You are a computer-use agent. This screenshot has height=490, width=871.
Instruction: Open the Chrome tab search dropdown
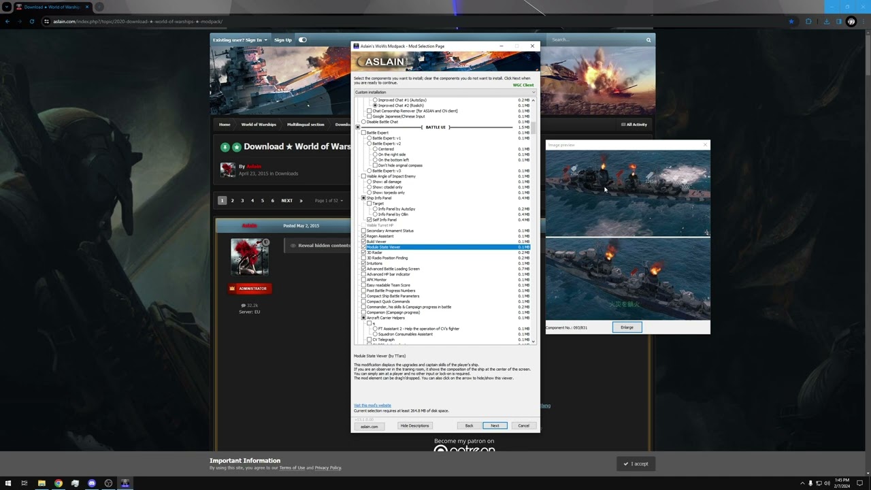7,7
